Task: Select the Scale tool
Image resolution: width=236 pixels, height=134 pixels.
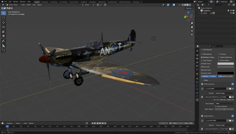Action: coord(3,32)
